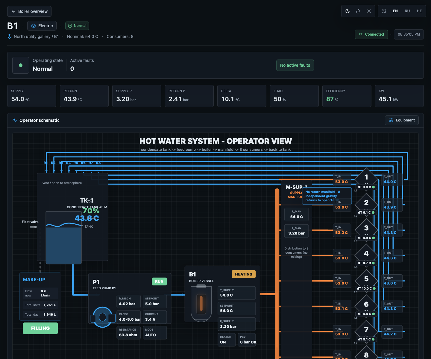Click the T_SUPPLY 54.0 C boiler readout
The image size is (431, 359).
[237, 293]
